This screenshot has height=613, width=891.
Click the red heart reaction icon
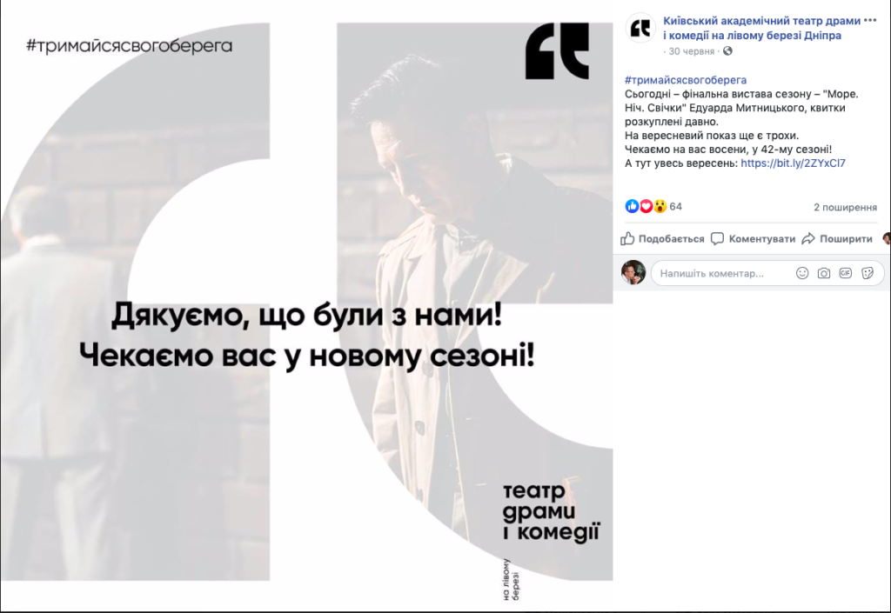(x=646, y=206)
